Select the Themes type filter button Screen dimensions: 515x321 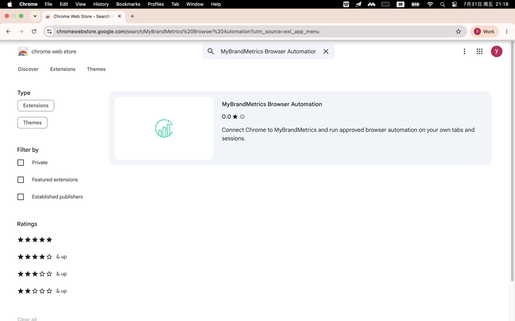[32, 123]
